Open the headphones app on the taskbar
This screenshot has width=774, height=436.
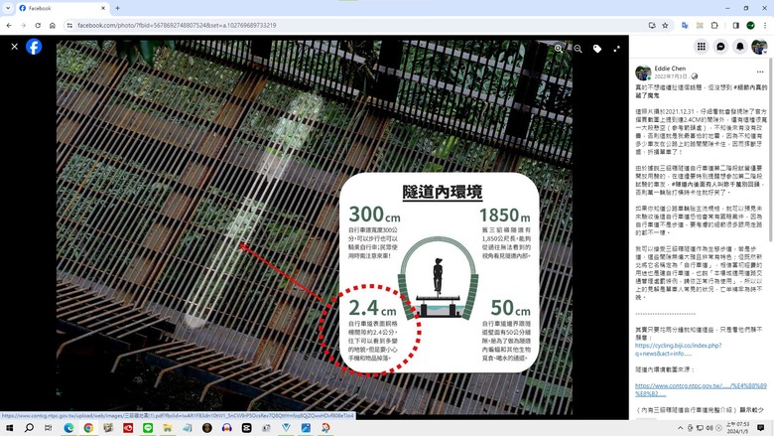[x=226, y=428]
